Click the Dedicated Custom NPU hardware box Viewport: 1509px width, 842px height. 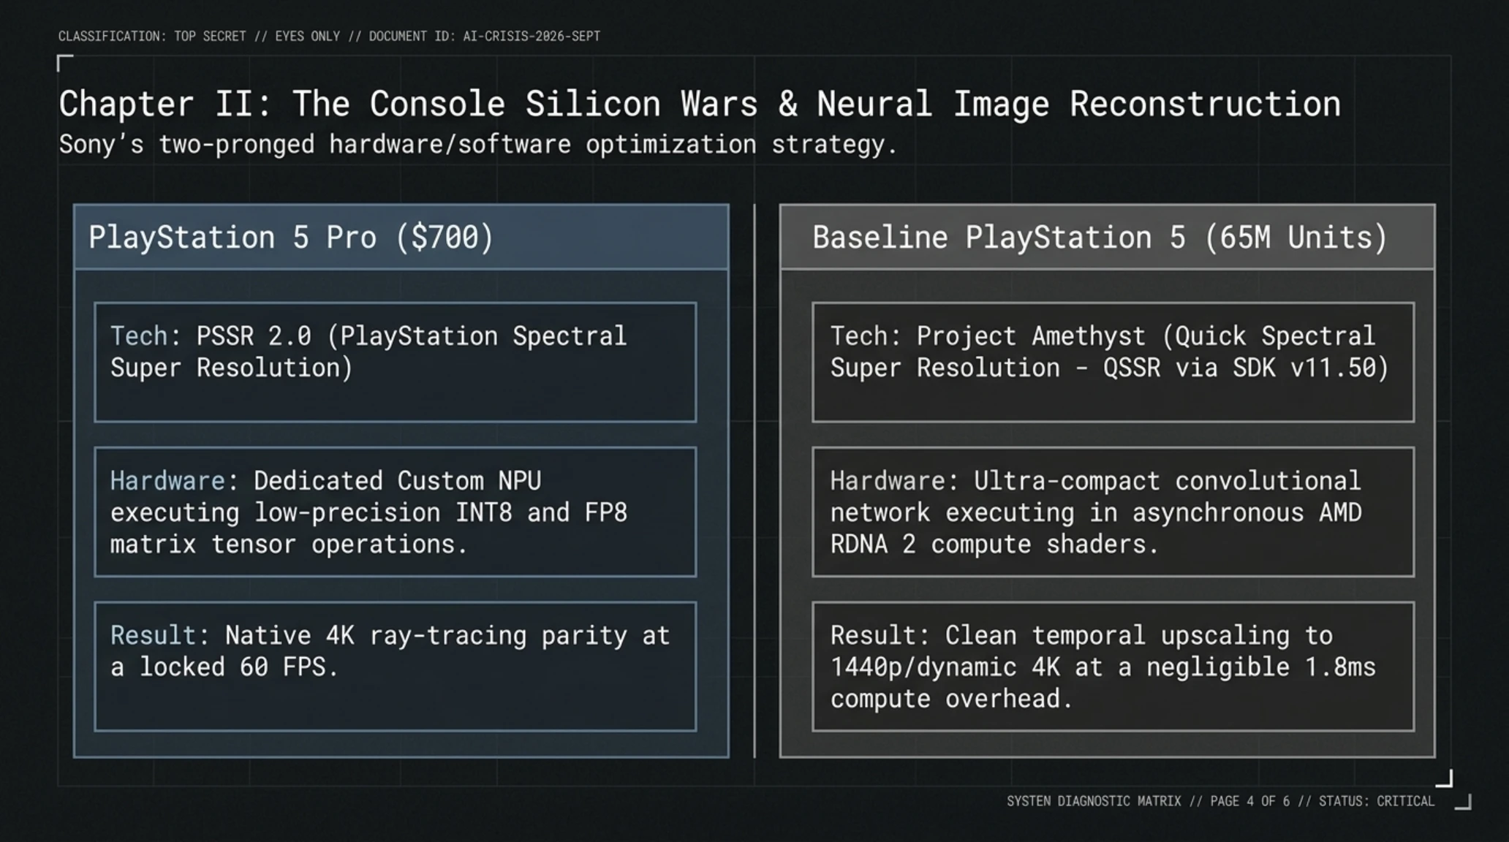[x=396, y=512]
